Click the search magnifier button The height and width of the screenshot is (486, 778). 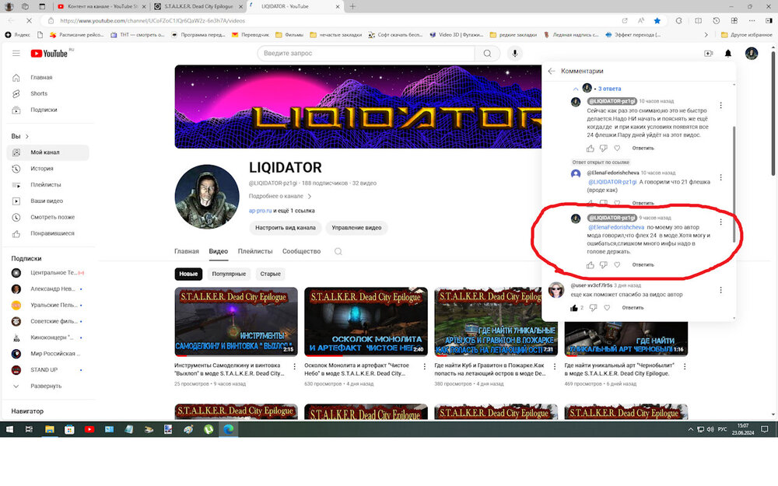click(487, 53)
